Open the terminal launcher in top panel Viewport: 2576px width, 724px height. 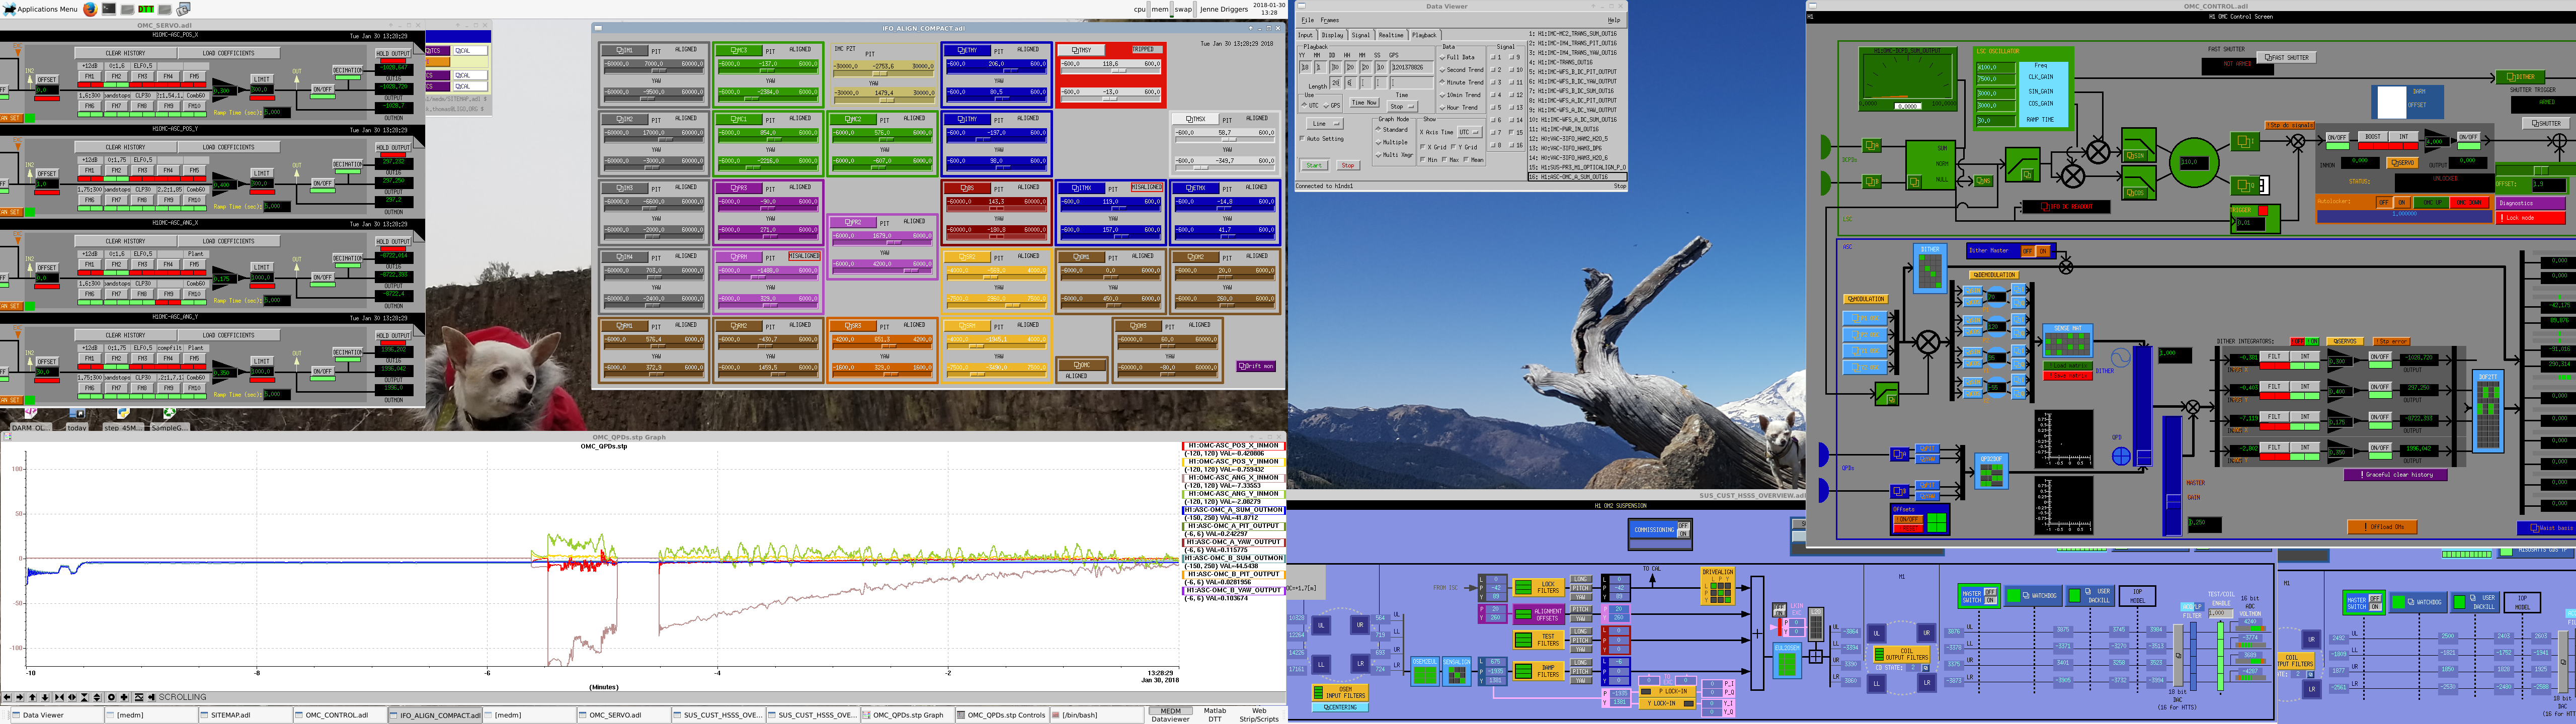click(x=109, y=9)
